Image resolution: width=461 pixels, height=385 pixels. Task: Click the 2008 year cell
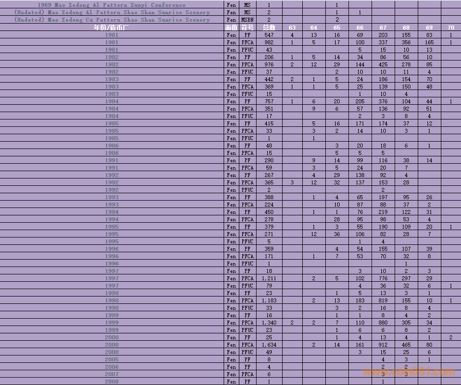click(112, 382)
